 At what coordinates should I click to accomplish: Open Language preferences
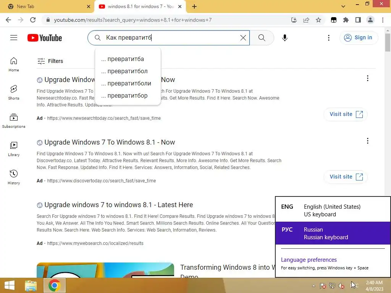coord(309,260)
